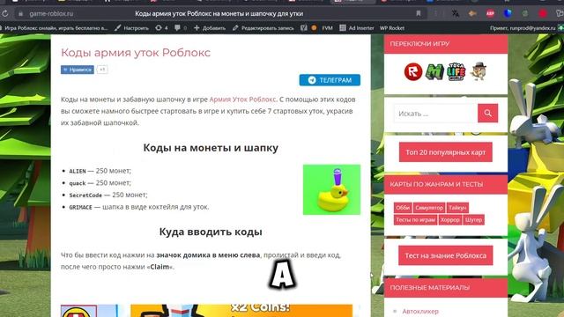Viewport: 564px width, 317px height.
Task: Open the ABP ad blocker extension
Action: pos(490,14)
